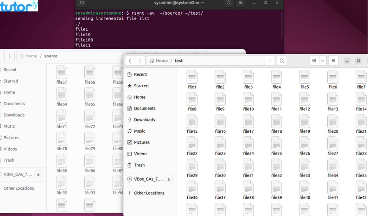Open Pictures in test window sidebar

tap(150, 142)
